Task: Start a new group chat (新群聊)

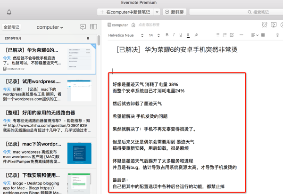Action: click(x=175, y=12)
